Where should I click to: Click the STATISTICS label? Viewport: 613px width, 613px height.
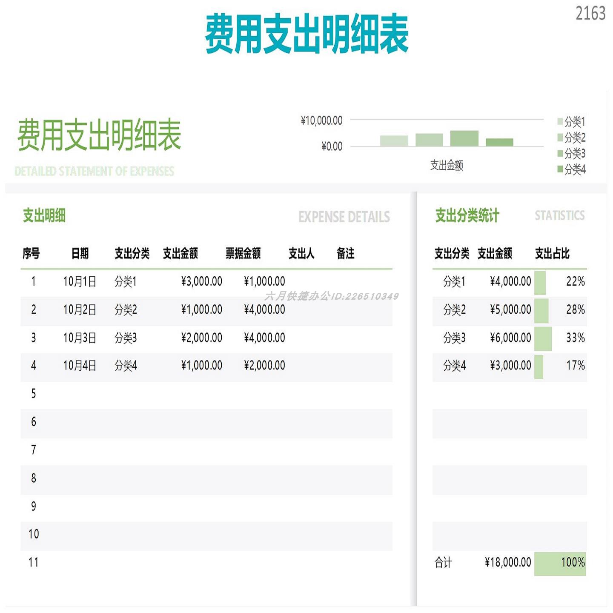(x=560, y=215)
